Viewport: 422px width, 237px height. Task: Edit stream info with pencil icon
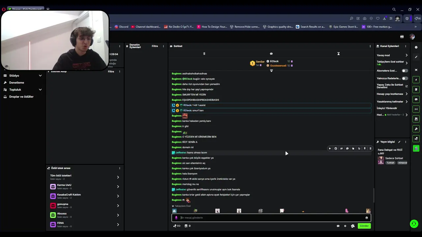coord(399,142)
